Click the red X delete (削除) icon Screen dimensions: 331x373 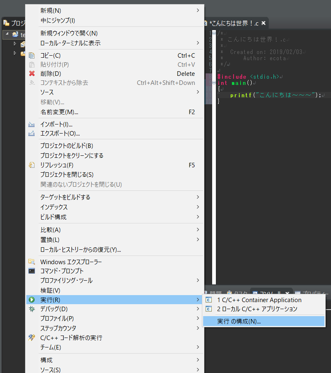tap(32, 73)
